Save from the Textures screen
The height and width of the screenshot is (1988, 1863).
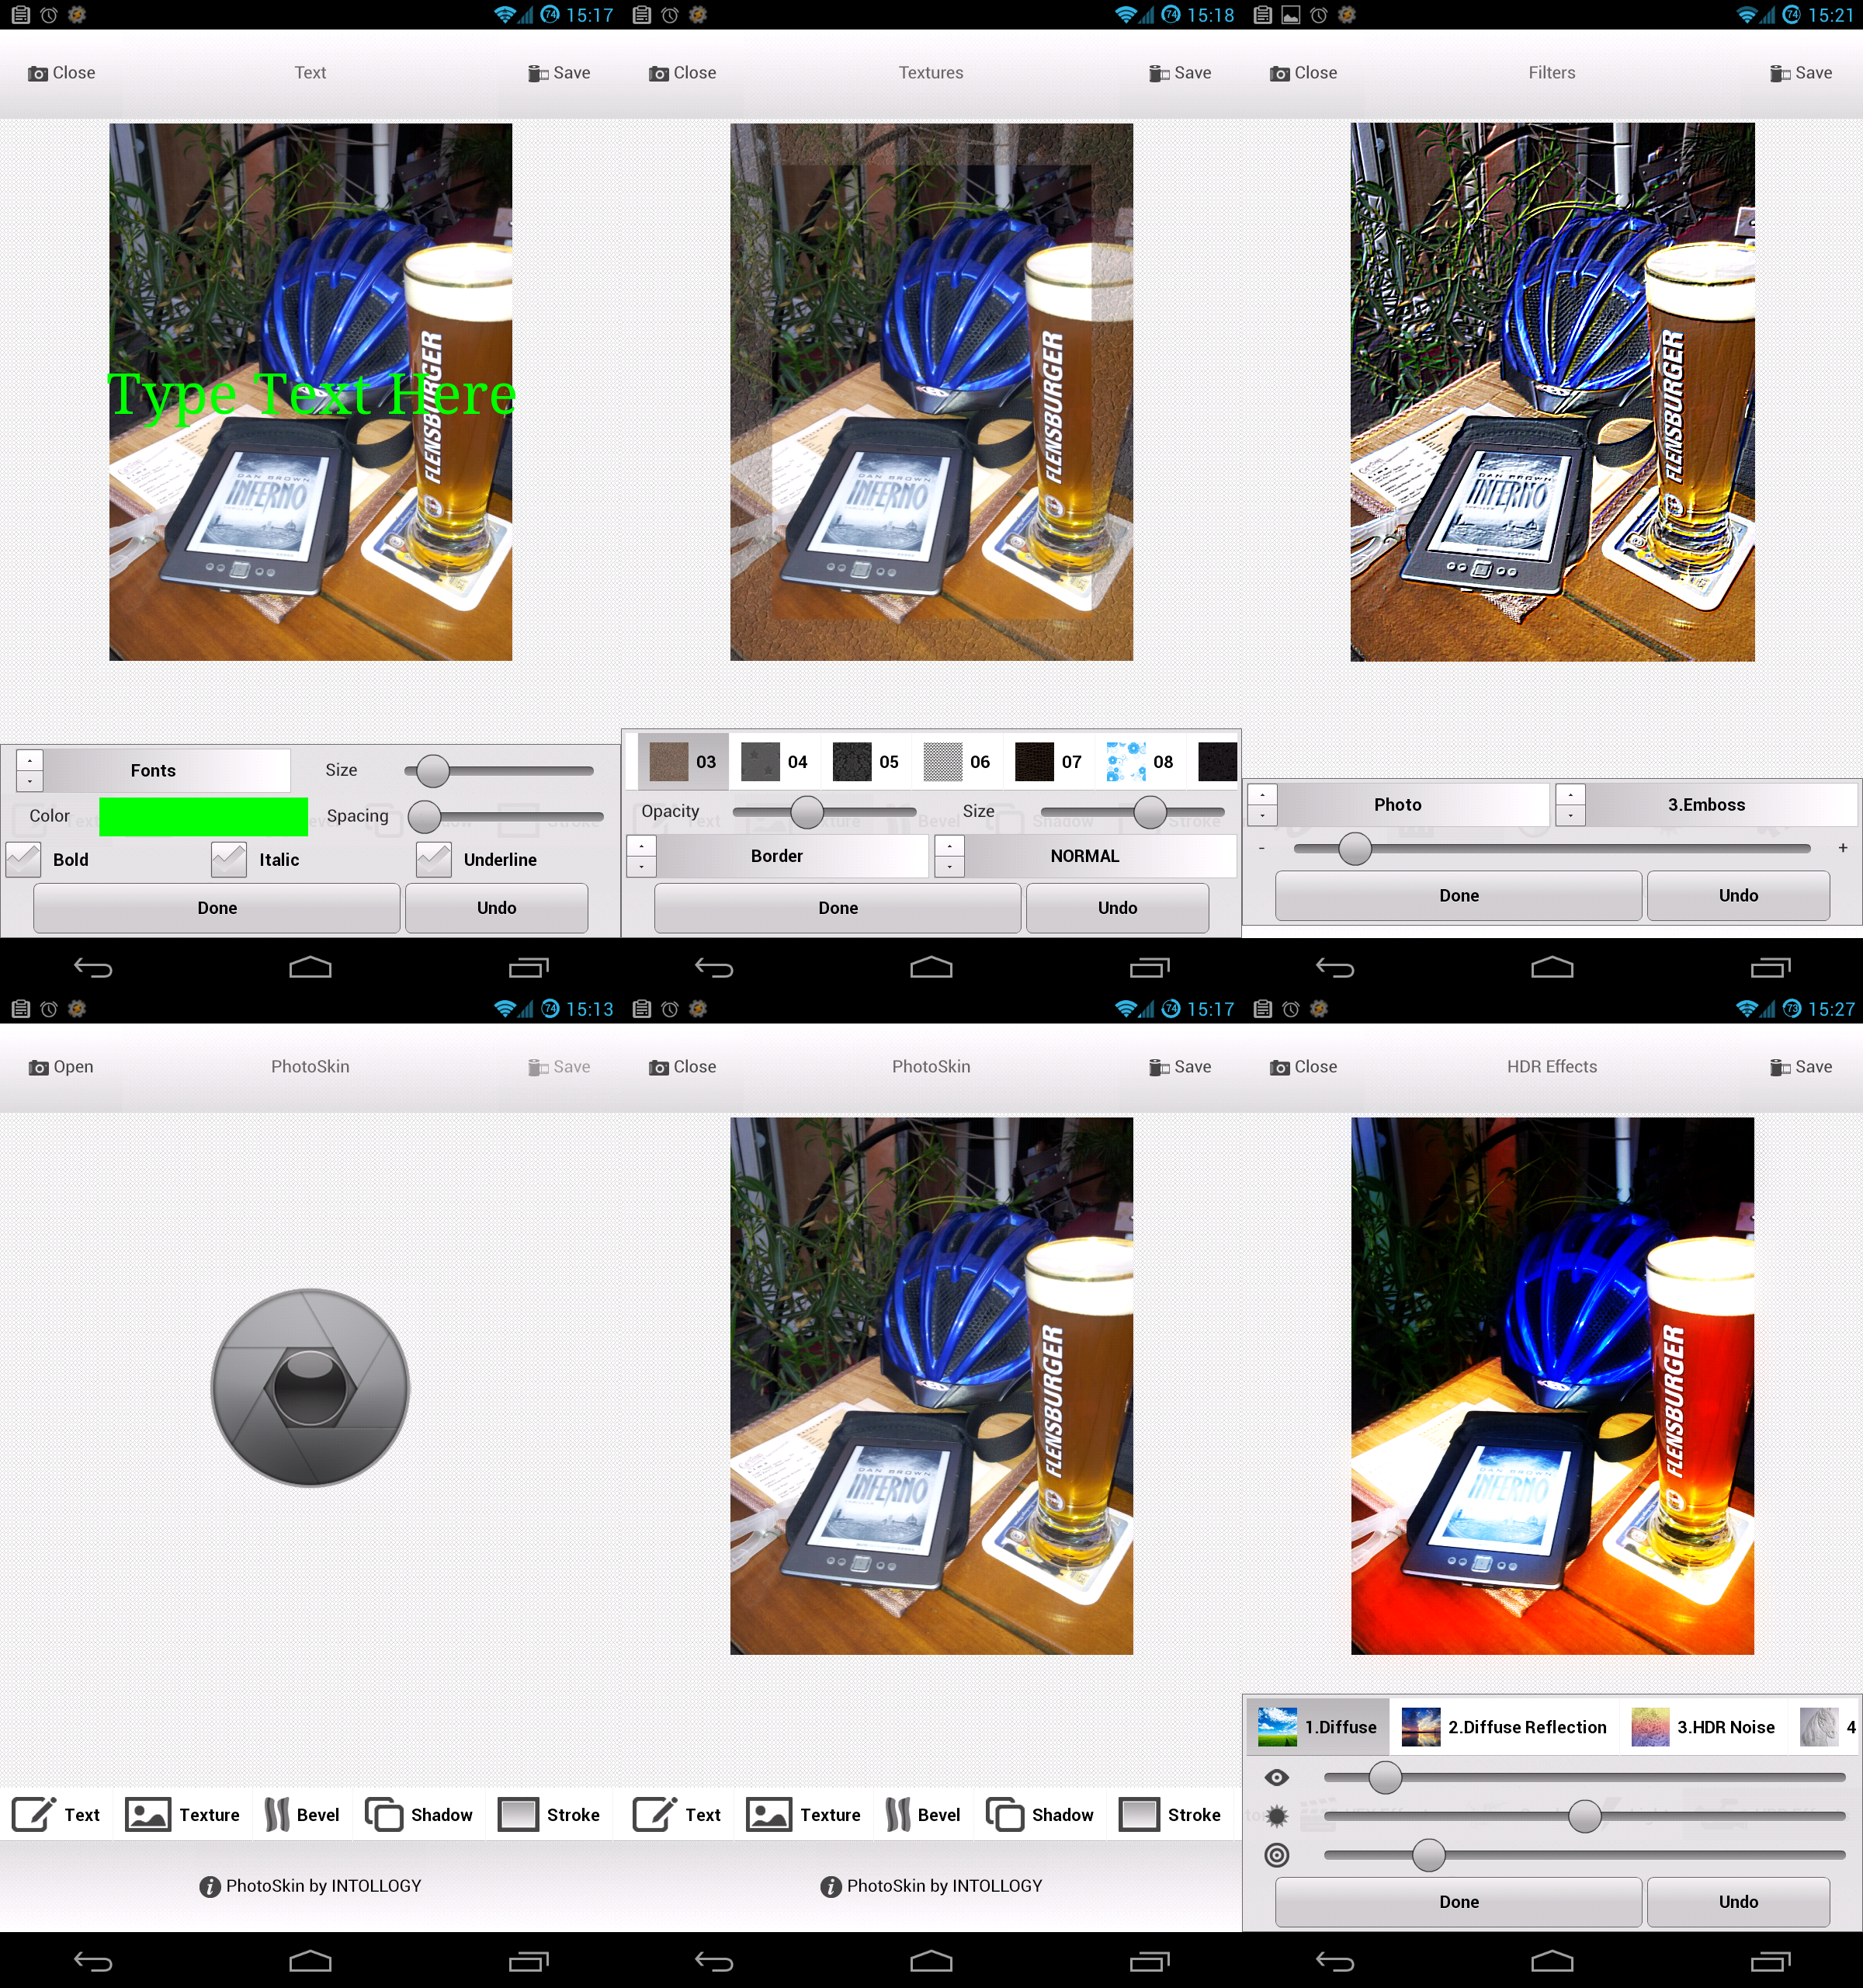tap(1181, 73)
